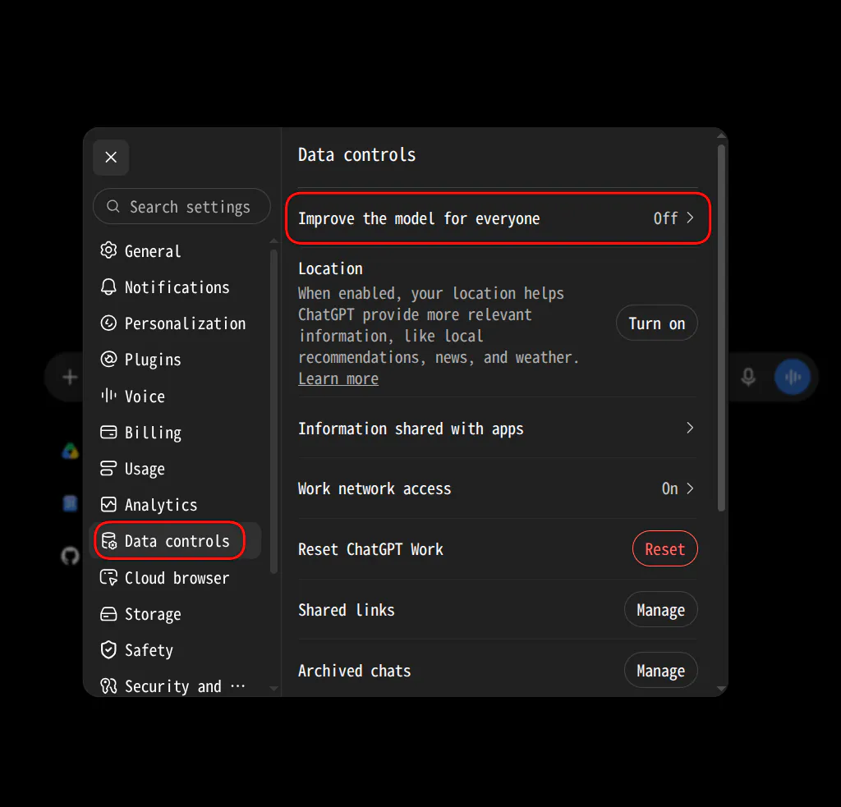Click the Billing card icon
Image resolution: width=841 pixels, height=807 pixels.
tap(108, 432)
